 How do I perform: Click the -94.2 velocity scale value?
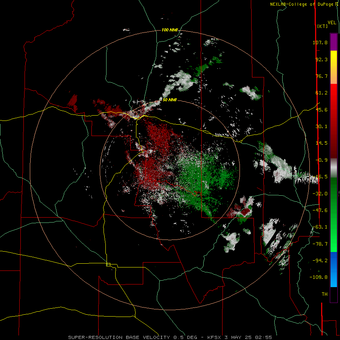320,261
